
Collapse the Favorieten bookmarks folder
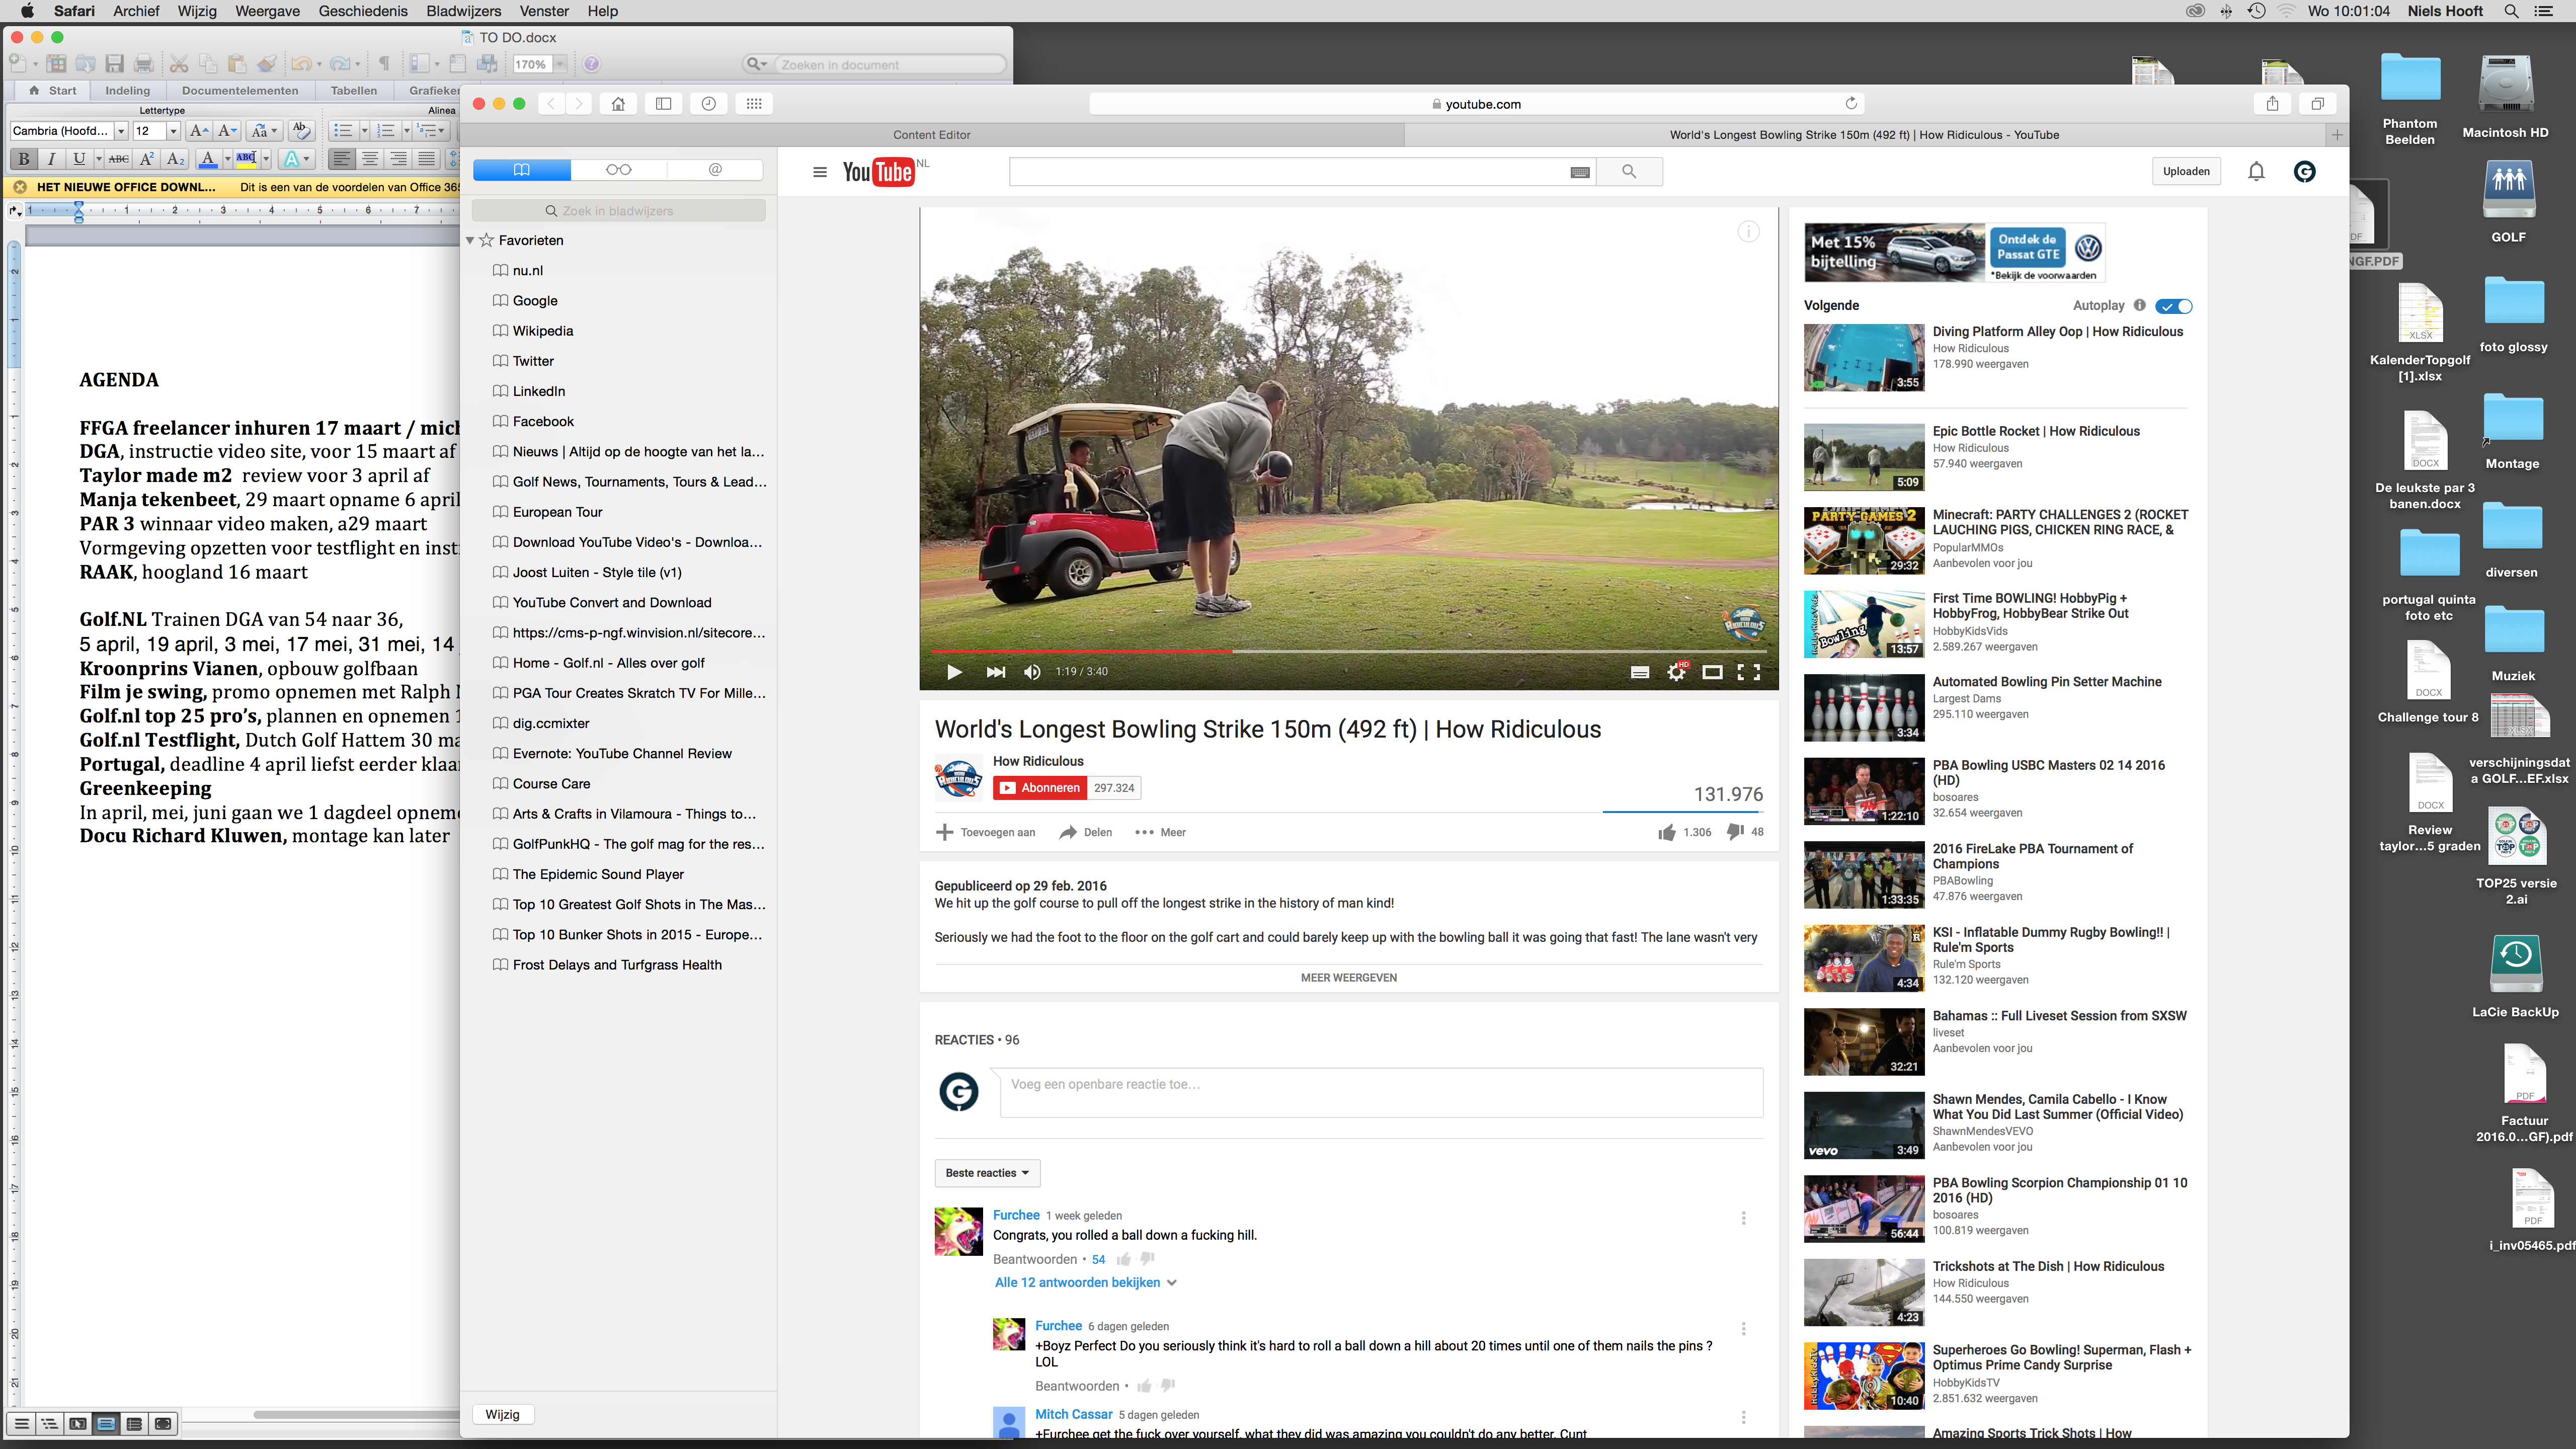[x=470, y=240]
